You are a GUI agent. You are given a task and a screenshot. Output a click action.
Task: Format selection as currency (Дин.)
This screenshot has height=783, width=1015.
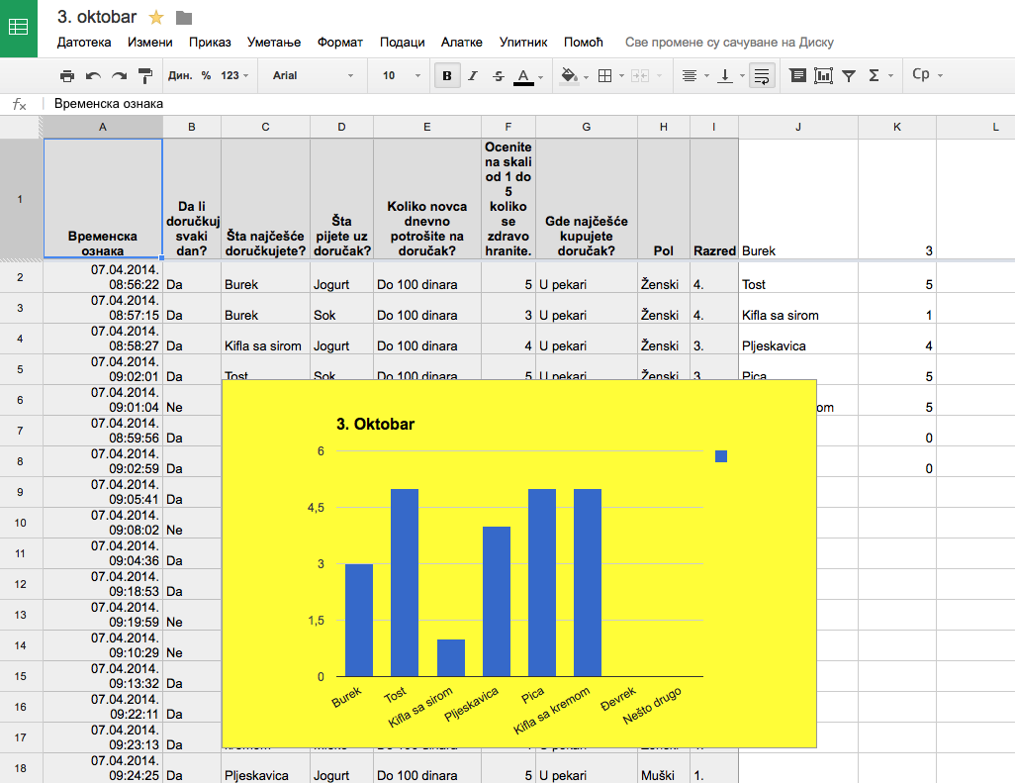pyautogui.click(x=180, y=76)
